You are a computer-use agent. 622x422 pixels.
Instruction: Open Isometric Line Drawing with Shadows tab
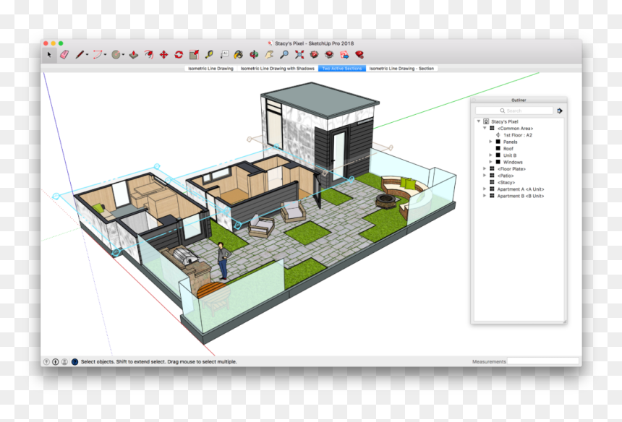(277, 69)
